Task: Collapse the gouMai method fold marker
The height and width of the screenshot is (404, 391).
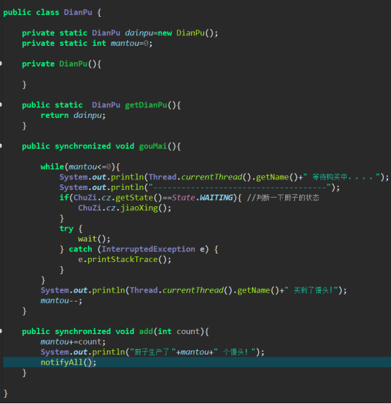Action: pyautogui.click(x=1, y=145)
